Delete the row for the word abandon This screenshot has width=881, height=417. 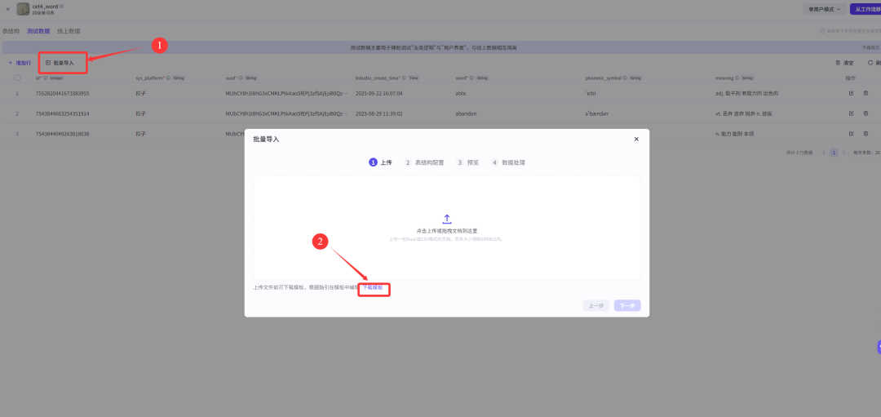(866, 113)
